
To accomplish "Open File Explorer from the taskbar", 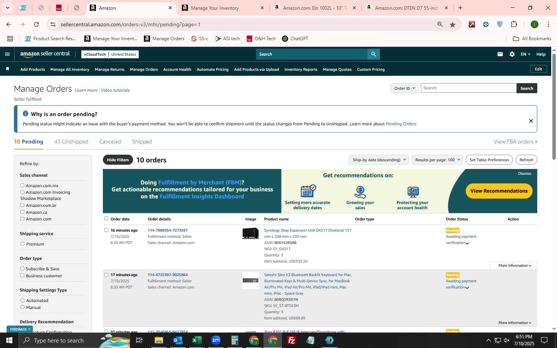I will 159,340.
